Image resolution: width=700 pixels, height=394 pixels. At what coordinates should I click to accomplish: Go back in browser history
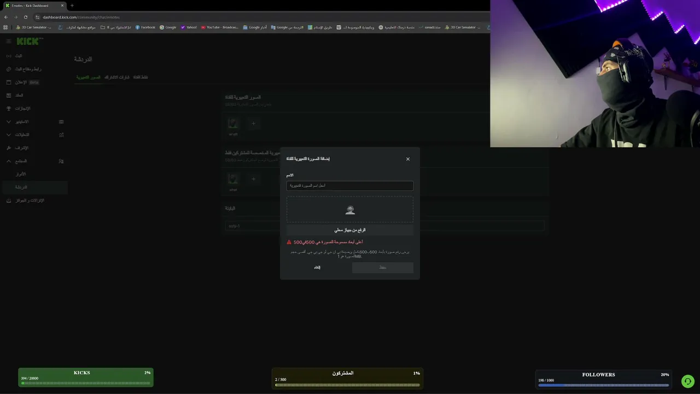[6, 17]
